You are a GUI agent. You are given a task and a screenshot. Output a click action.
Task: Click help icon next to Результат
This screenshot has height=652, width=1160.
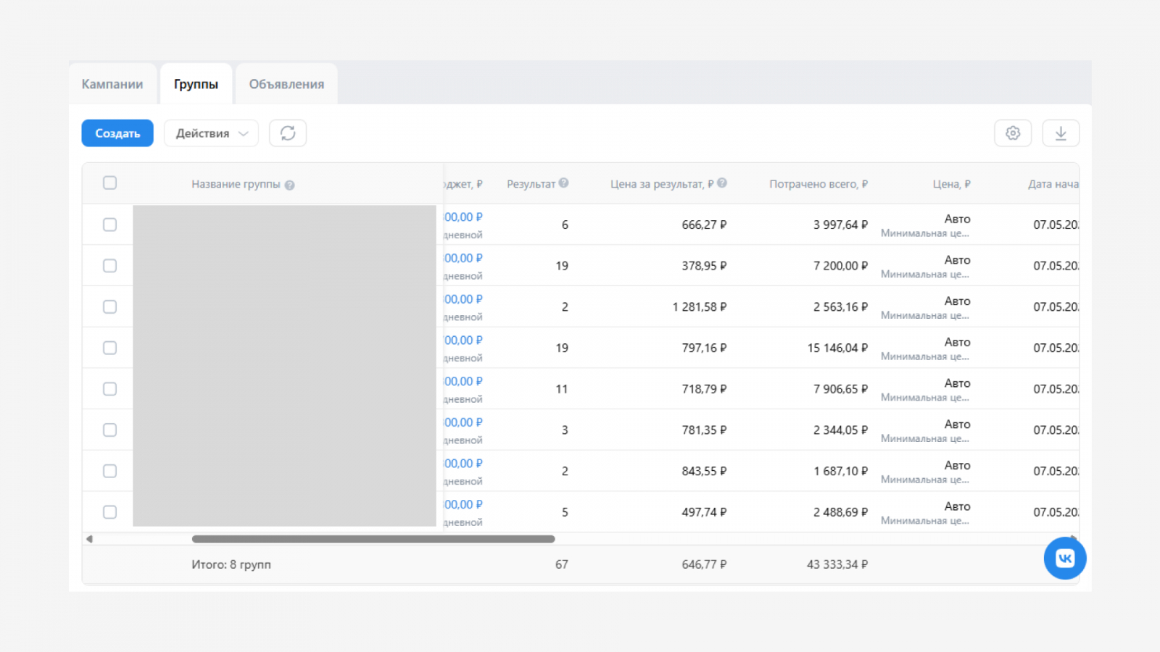(x=564, y=183)
